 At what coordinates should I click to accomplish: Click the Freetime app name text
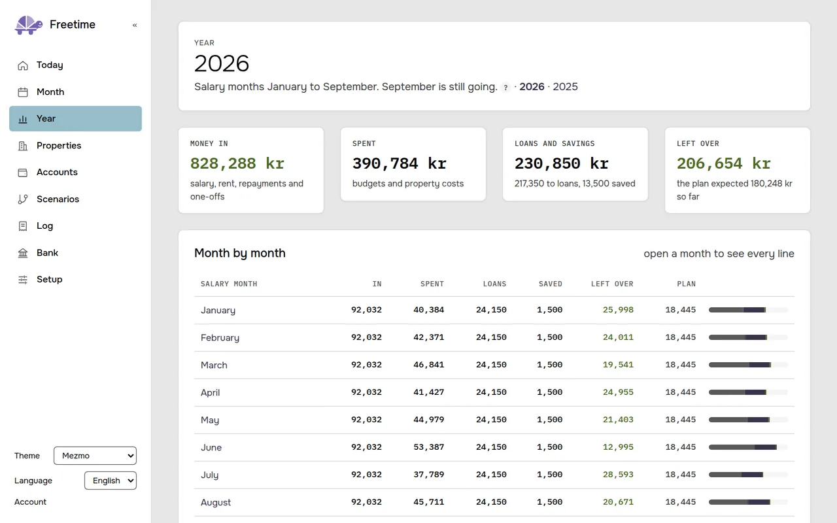(73, 25)
